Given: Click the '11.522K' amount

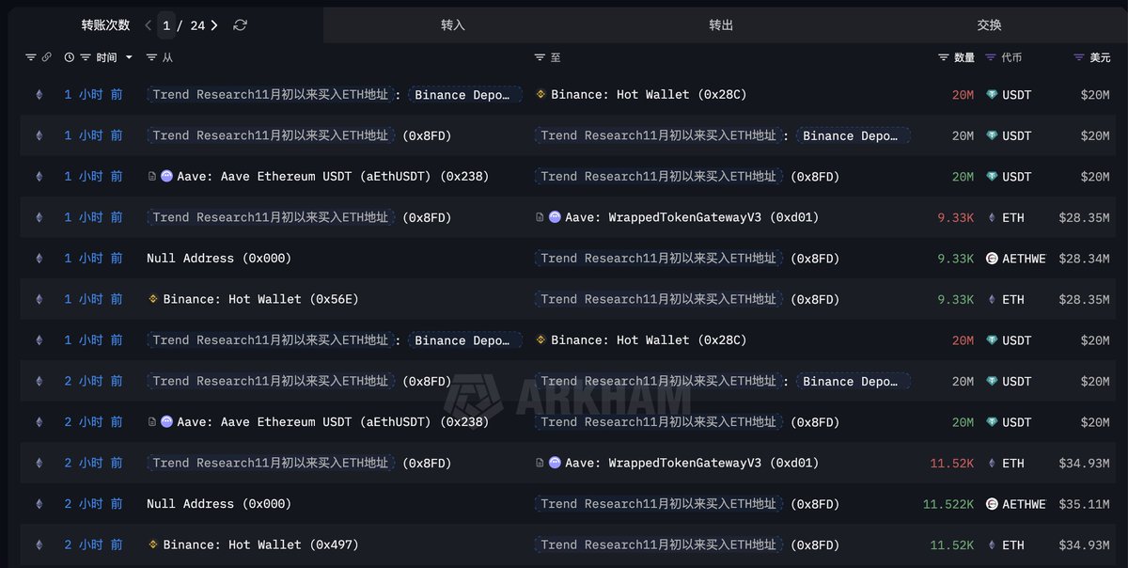Looking at the screenshot, I should tap(948, 504).
